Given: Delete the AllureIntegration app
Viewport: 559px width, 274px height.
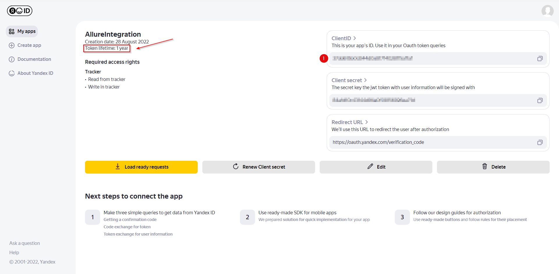Looking at the screenshot, I should (493, 167).
